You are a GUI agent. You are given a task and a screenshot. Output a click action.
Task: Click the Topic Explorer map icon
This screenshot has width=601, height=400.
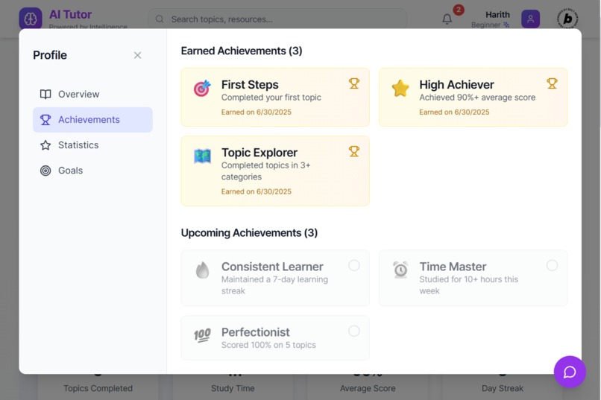click(x=202, y=156)
